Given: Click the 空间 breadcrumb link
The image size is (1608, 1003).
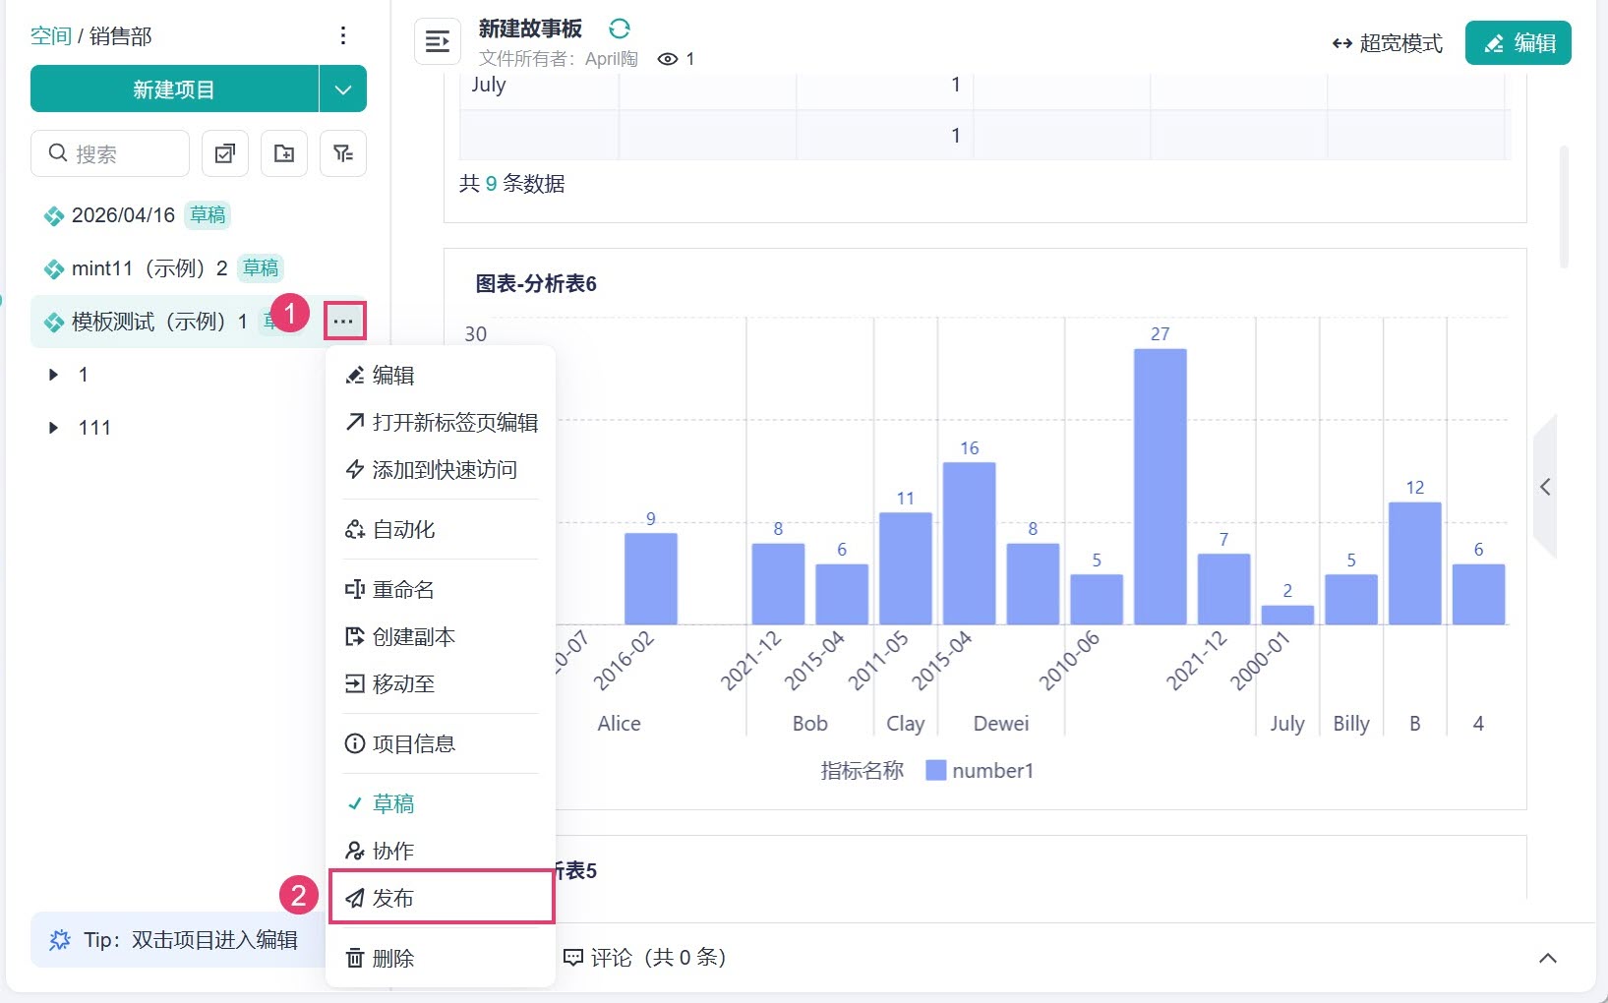Looking at the screenshot, I should click(50, 36).
